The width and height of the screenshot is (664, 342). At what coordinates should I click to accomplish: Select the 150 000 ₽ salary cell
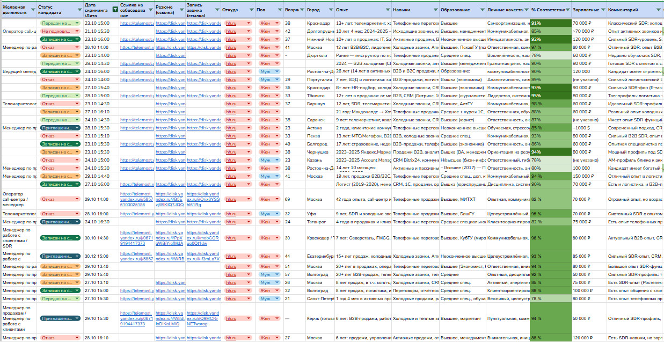tap(583, 176)
